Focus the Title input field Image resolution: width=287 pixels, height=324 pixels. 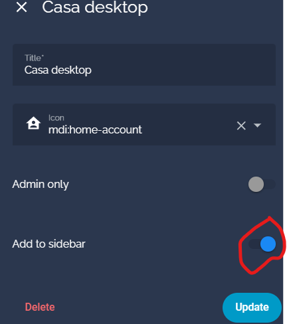click(144, 64)
